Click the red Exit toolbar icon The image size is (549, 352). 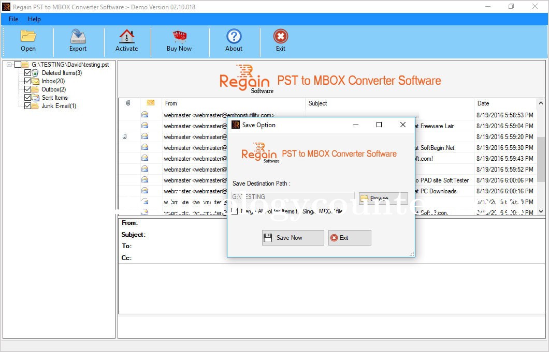point(280,36)
